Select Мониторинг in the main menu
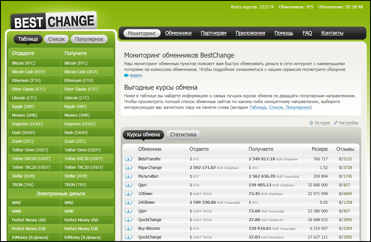The height and width of the screenshot is (242, 371). point(142,33)
